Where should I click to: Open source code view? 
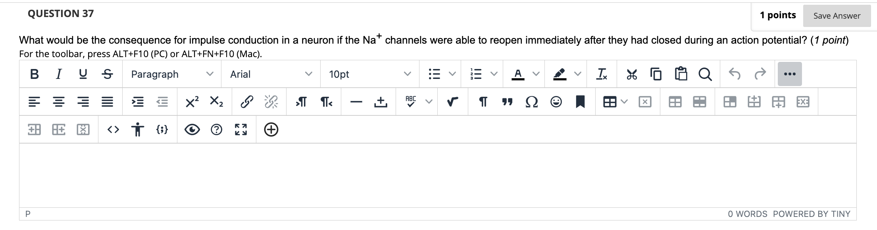(x=113, y=130)
